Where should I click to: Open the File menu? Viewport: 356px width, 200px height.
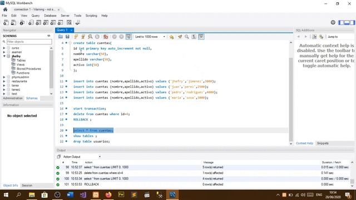pos(4,16)
